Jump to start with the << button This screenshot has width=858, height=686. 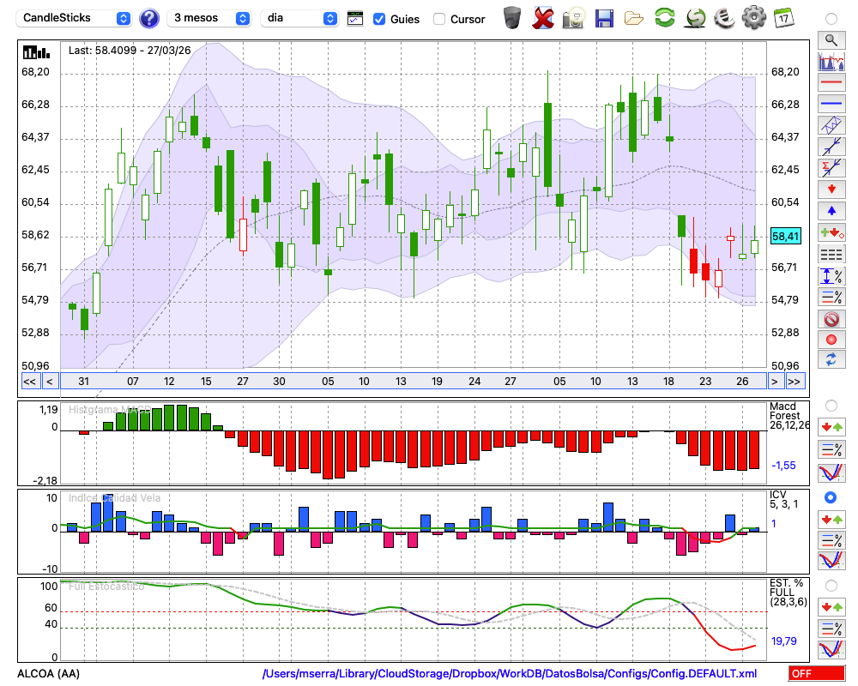click(x=29, y=382)
